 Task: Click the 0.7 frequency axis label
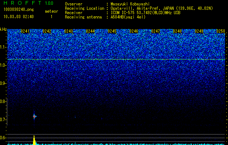(x=3, y=120)
